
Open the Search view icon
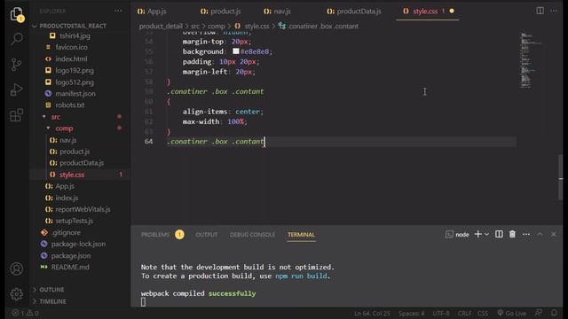17,39
